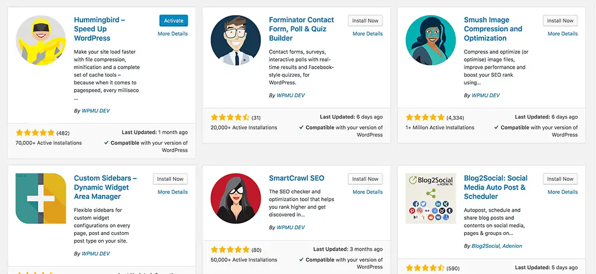Image resolution: width=596 pixels, height=274 pixels.
Task: Activate the Hummingbird plugin
Action: pos(173,21)
